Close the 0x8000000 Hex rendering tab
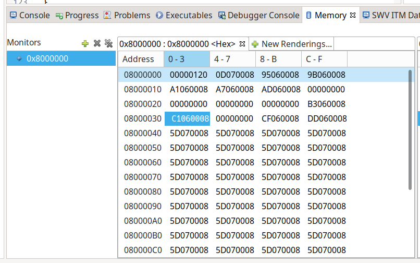The height and width of the screenshot is (263, 420). [242, 44]
